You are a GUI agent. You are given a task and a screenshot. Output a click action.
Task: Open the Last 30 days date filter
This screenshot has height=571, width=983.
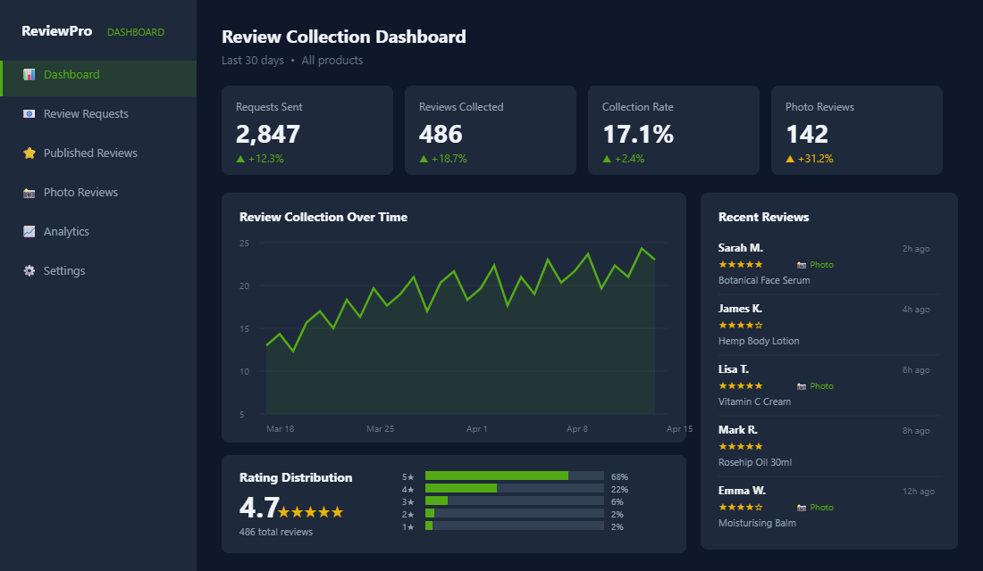(x=253, y=60)
